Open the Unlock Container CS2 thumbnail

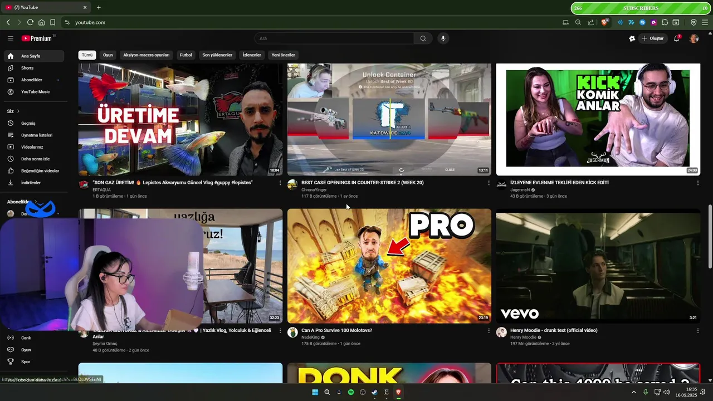pyautogui.click(x=389, y=119)
